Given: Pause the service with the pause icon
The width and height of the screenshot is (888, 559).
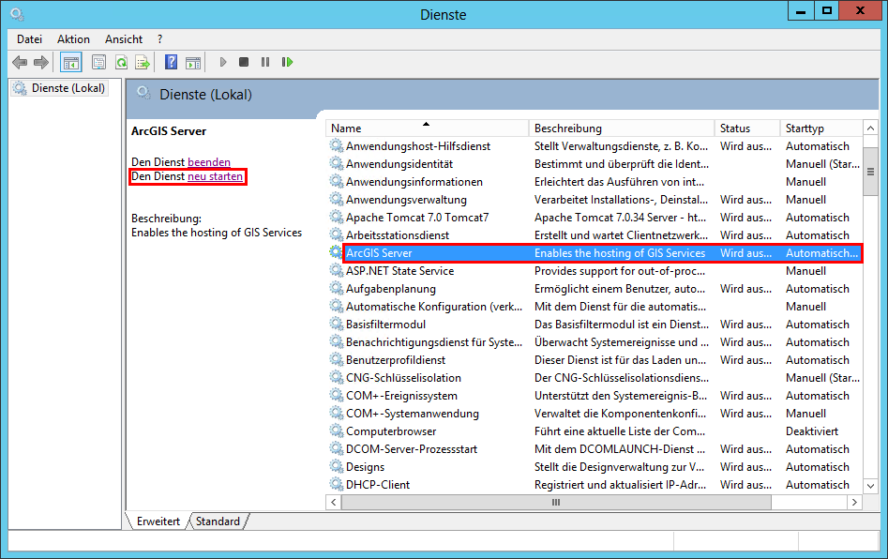Looking at the screenshot, I should 264,62.
